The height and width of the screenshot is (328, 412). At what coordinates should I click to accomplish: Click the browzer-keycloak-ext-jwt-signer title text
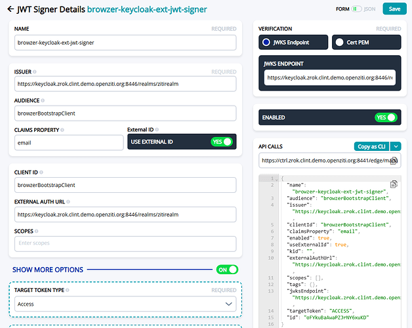[147, 9]
